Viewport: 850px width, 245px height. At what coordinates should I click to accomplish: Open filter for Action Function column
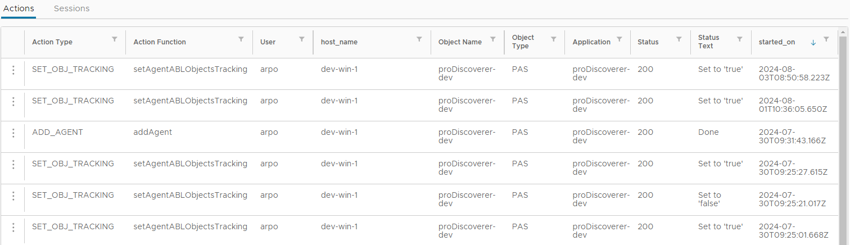point(241,39)
